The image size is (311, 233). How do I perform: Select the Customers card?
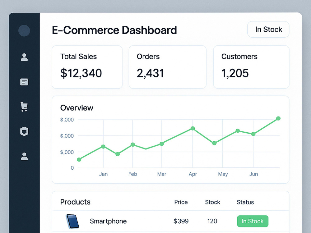click(251, 67)
